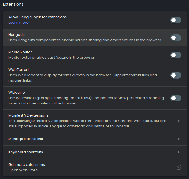Click the Widevine setting label
The height and width of the screenshot is (179, 189).
(x=17, y=93)
